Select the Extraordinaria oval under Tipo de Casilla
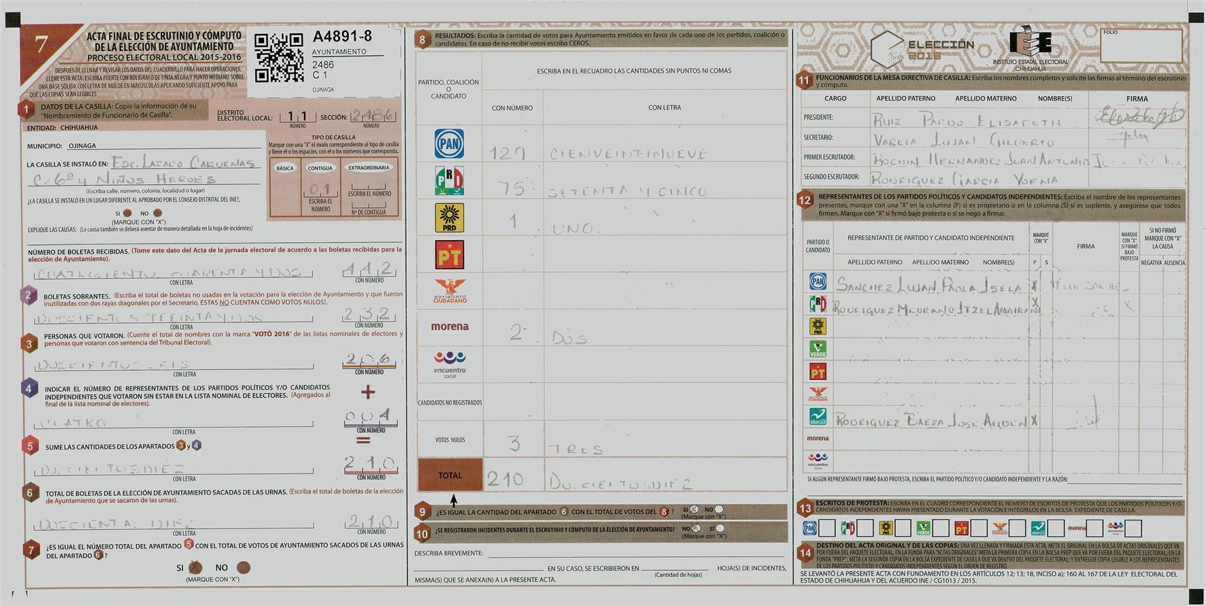Viewport: 1206px width, 606px height. pos(369,168)
